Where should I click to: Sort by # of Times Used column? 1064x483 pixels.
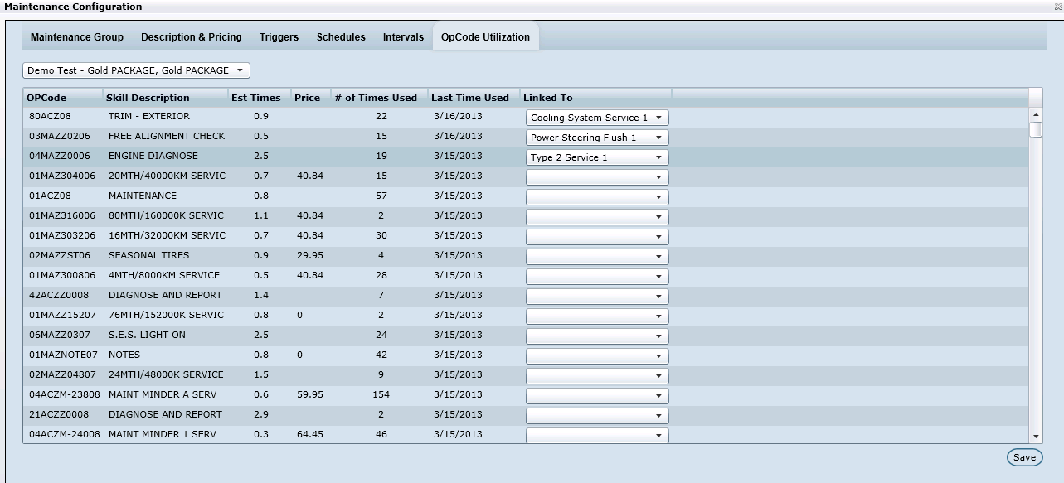coord(376,98)
